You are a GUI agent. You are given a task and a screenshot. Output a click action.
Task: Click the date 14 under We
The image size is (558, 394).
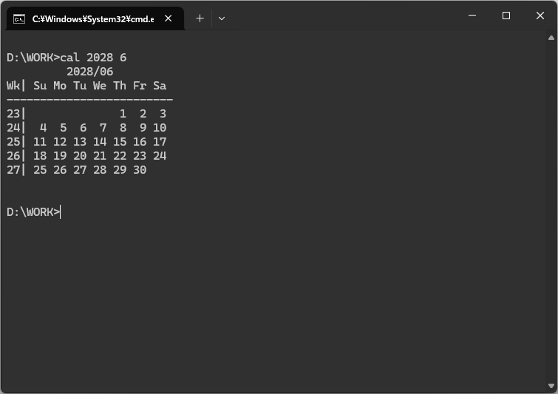coord(100,142)
